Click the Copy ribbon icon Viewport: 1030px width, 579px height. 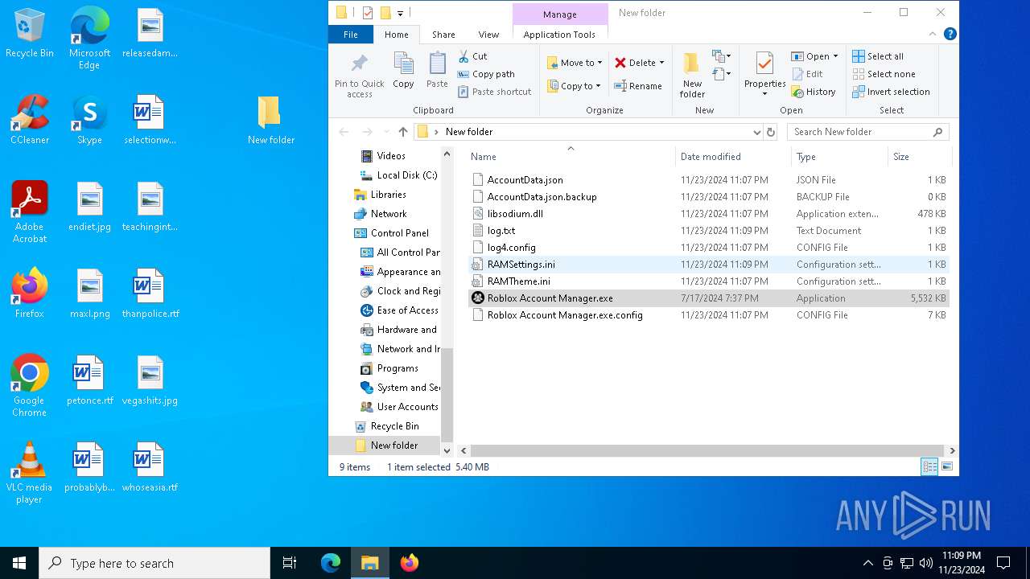click(x=403, y=71)
